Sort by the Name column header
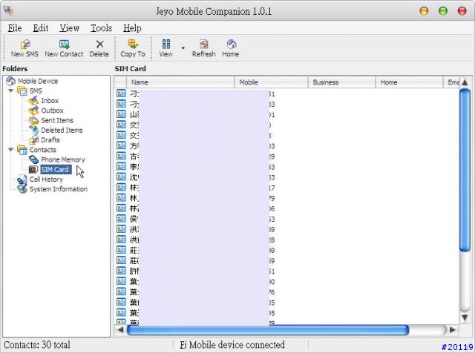The width and height of the screenshot is (475, 353). point(180,82)
